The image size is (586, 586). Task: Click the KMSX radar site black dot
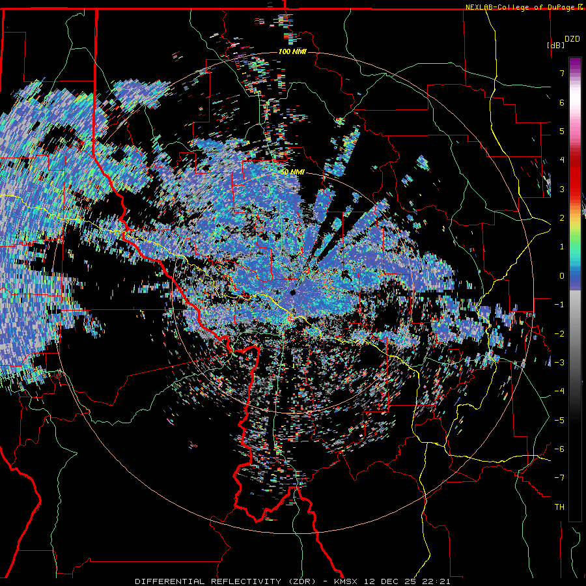click(x=293, y=292)
